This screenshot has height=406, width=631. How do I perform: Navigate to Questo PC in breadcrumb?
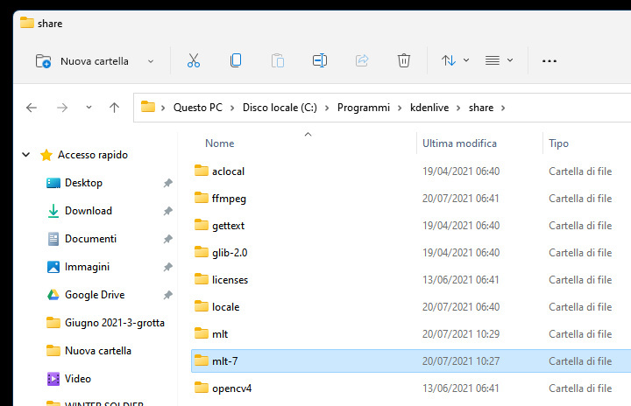click(x=197, y=108)
